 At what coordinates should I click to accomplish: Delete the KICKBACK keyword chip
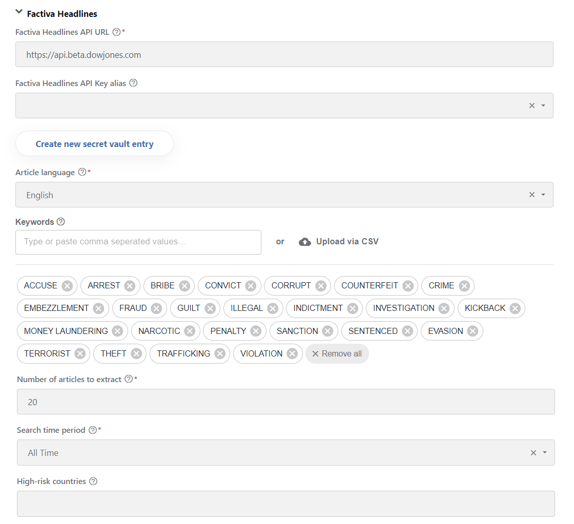(515, 308)
